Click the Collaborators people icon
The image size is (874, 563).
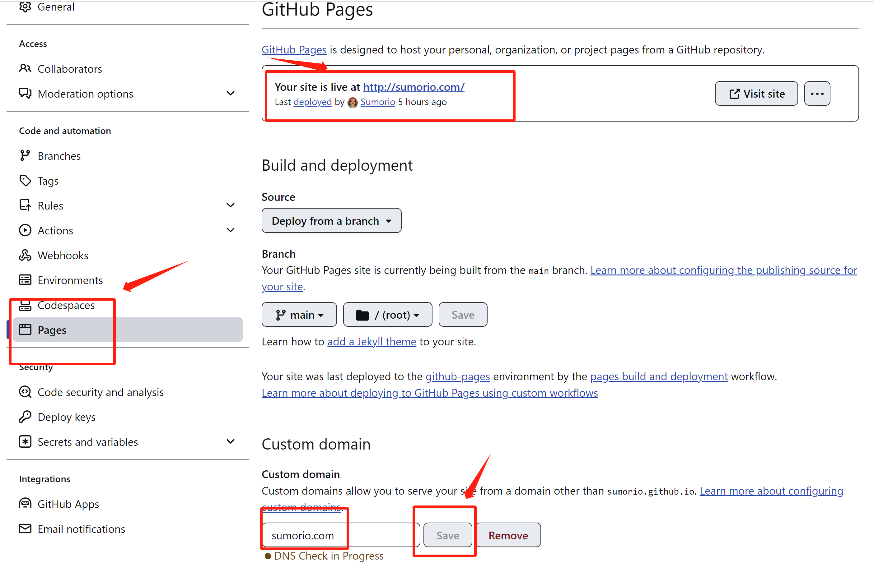tap(25, 68)
